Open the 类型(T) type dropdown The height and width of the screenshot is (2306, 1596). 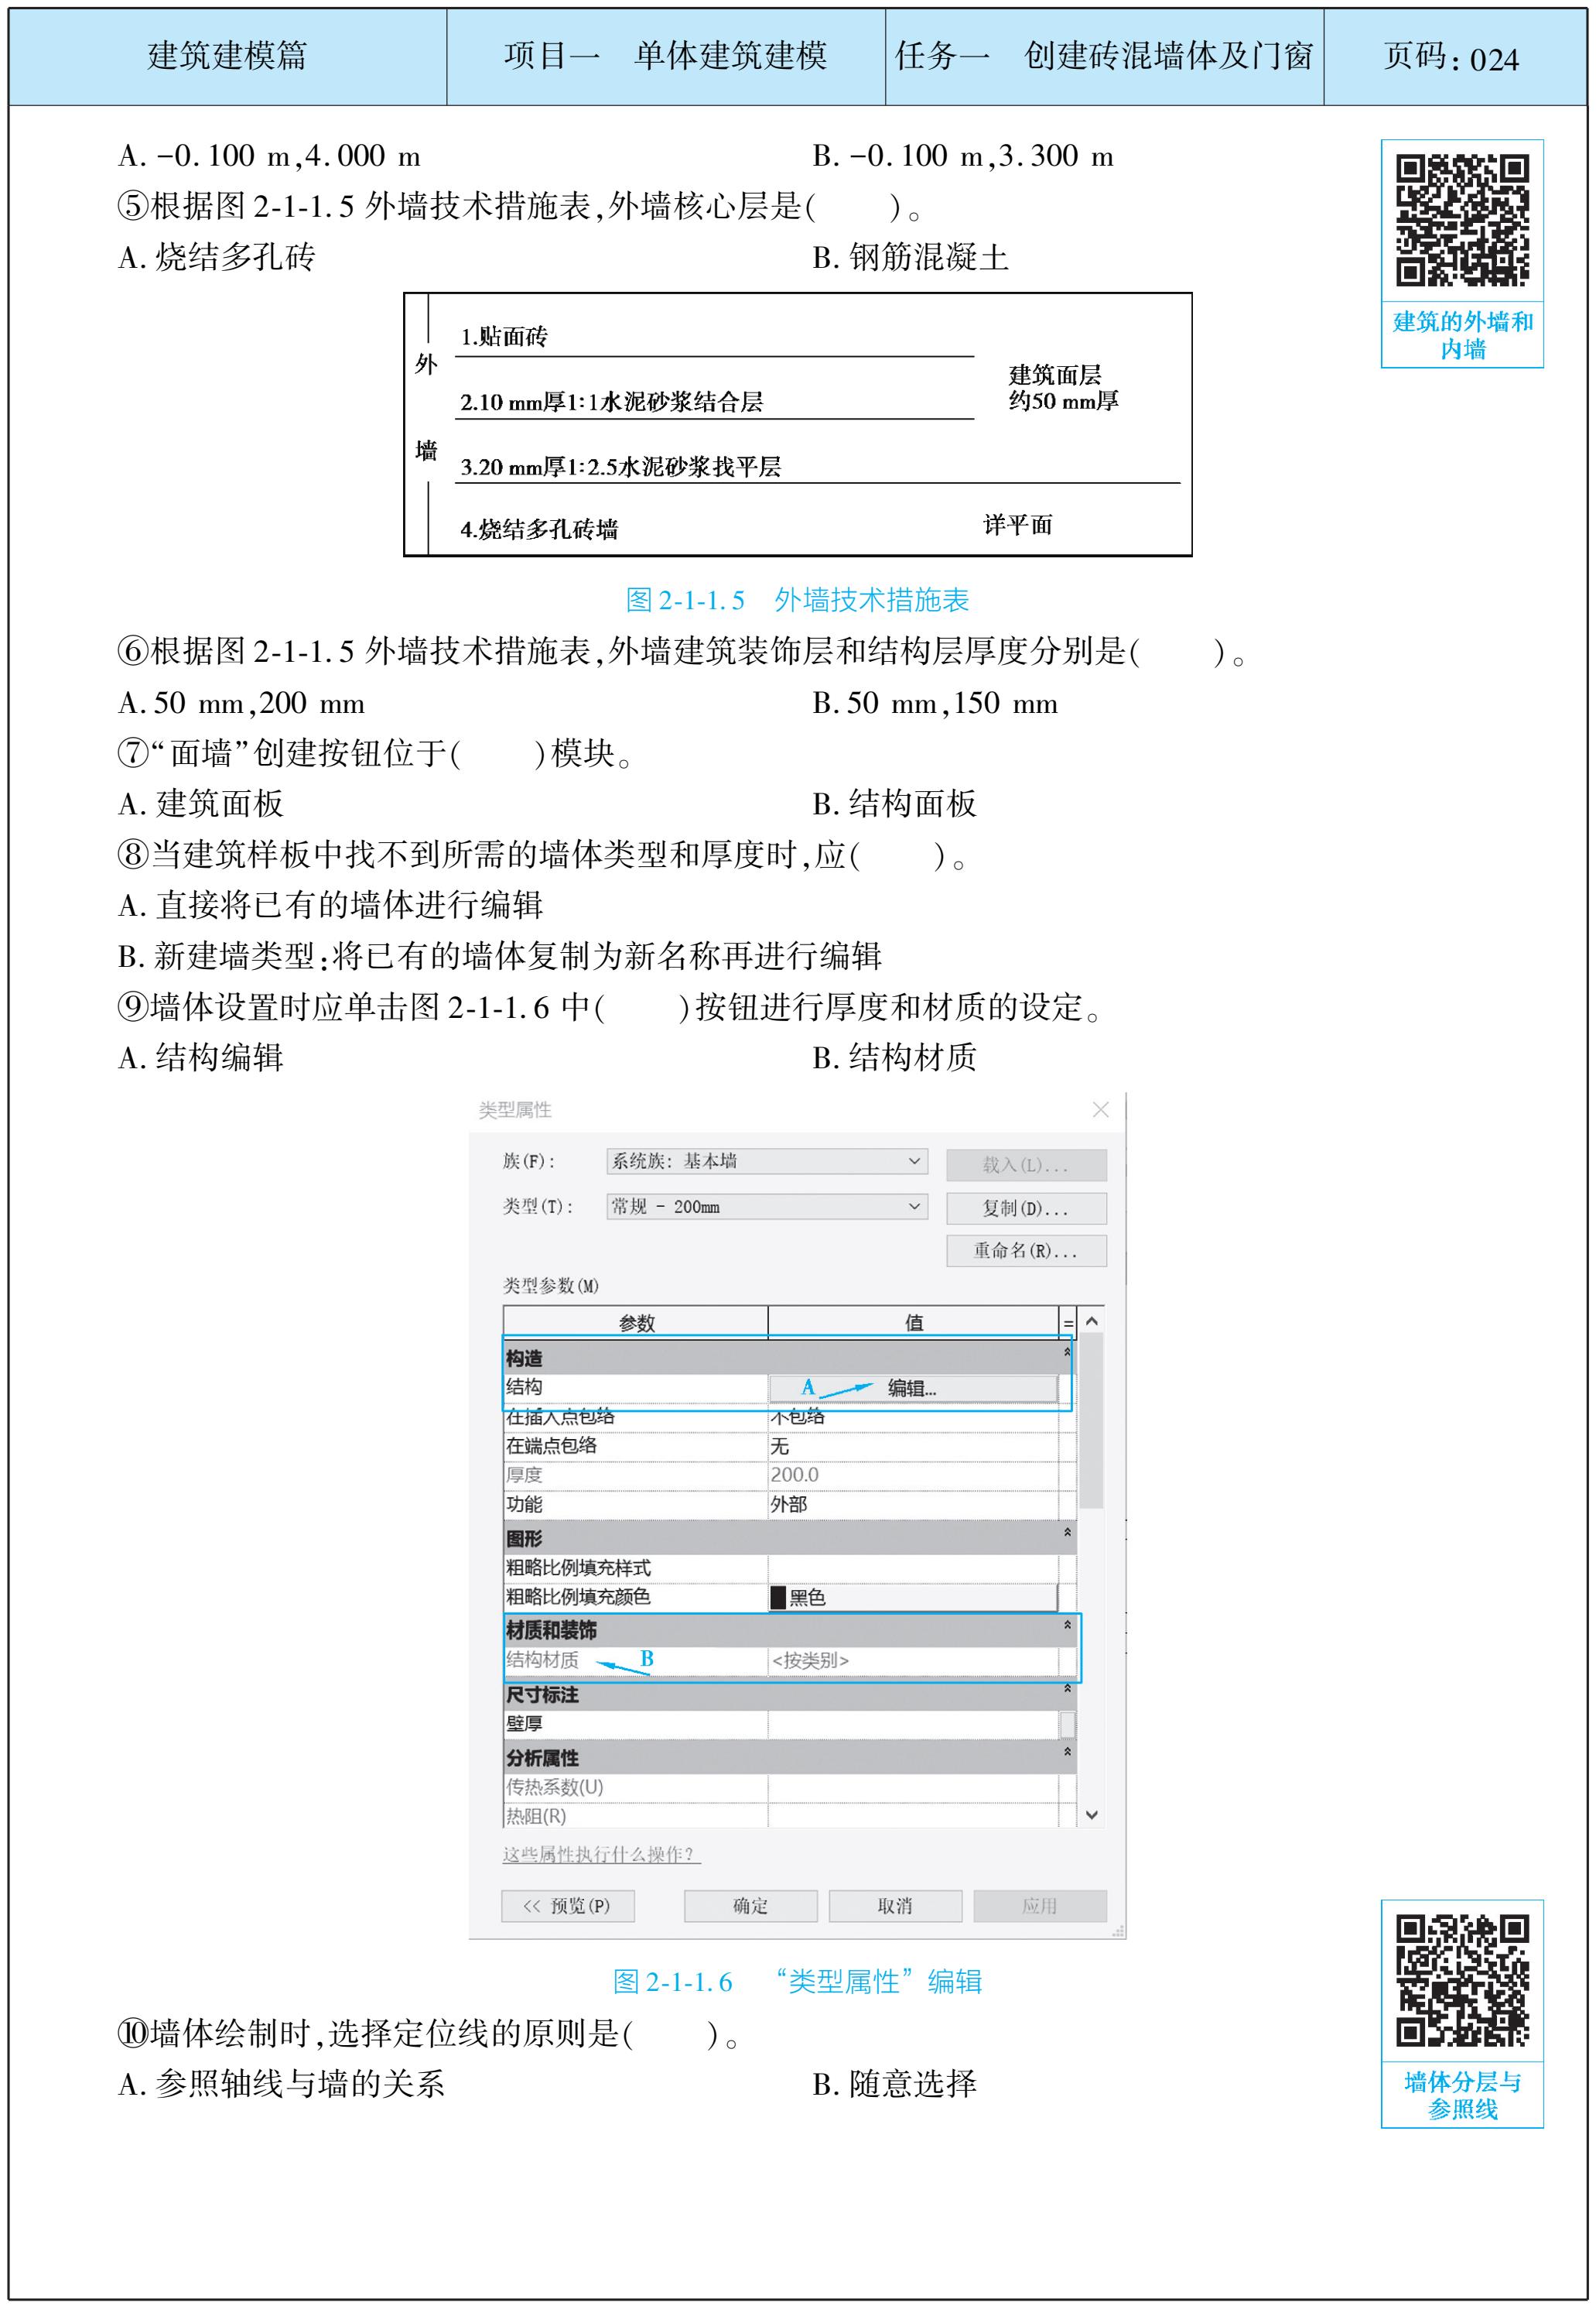coord(766,1207)
